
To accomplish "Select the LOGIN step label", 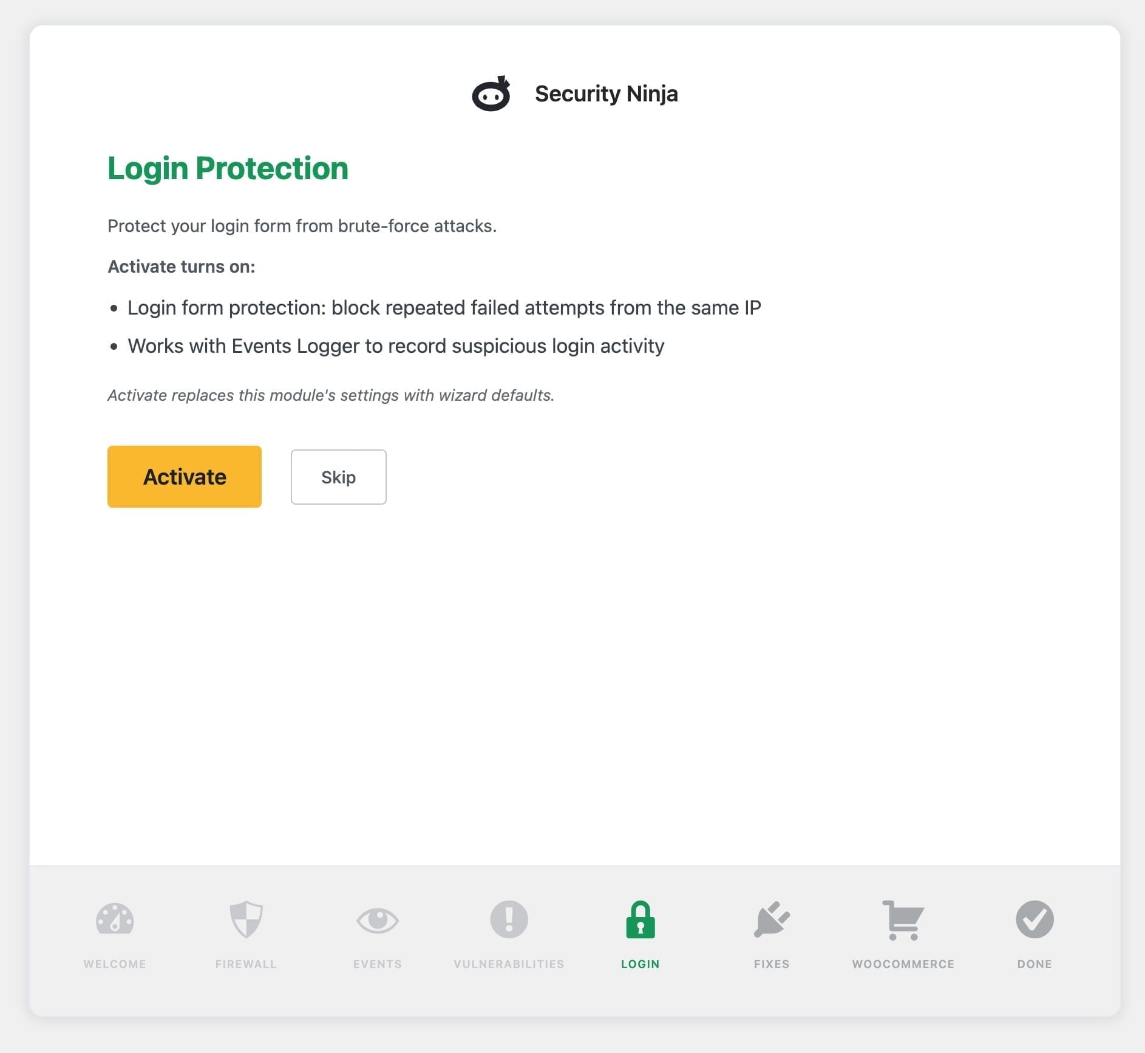I will tap(640, 964).
